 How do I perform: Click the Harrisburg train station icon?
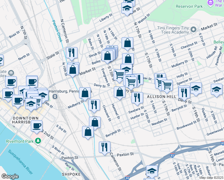pyautogui.click(x=55, y=97)
